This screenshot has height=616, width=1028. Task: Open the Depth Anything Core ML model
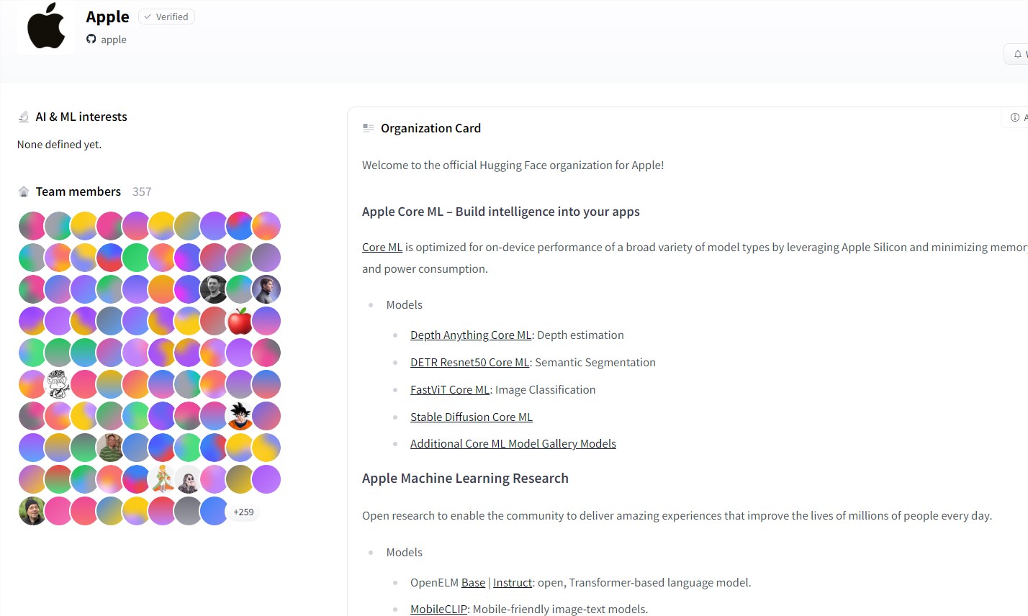(470, 335)
